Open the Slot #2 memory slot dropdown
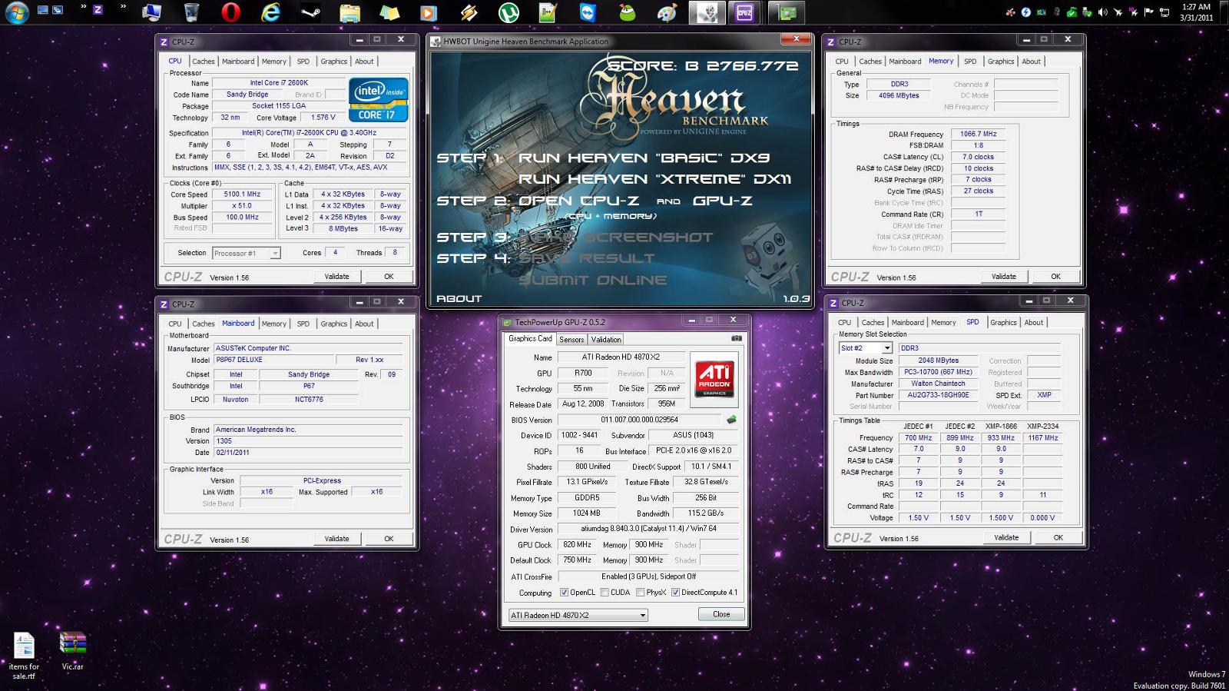Viewport: 1229px width, 691px height. 865,348
